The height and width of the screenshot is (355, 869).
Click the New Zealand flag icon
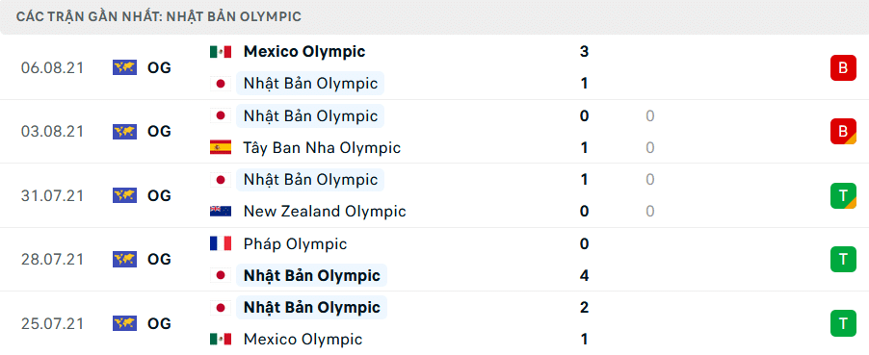[220, 212]
